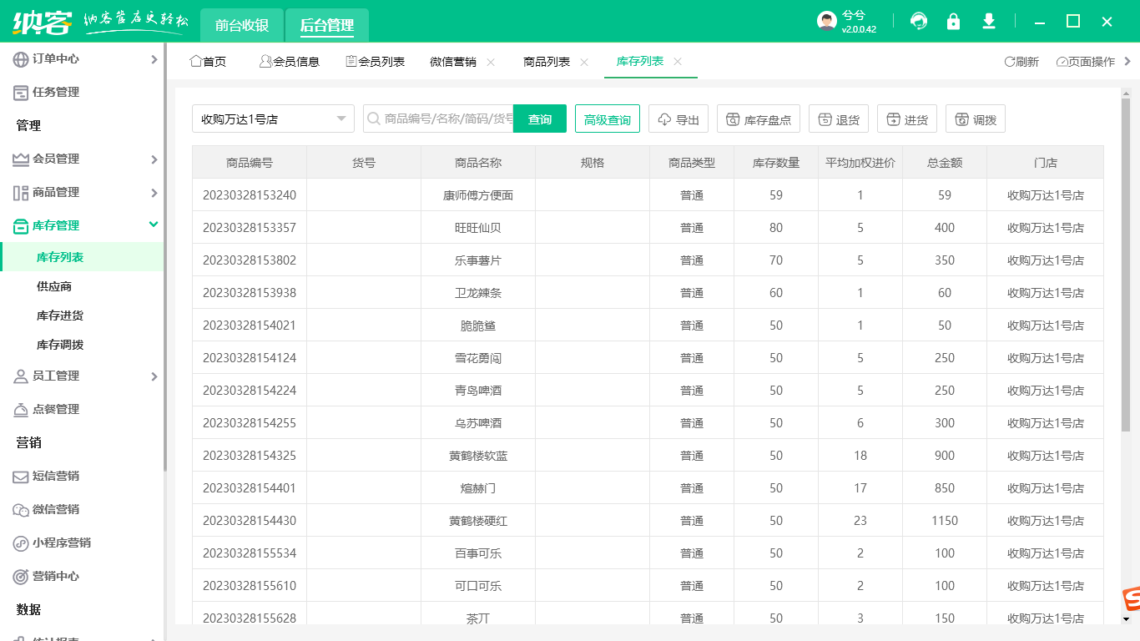Click the 查询 search button
This screenshot has height=641, width=1140.
tap(540, 119)
